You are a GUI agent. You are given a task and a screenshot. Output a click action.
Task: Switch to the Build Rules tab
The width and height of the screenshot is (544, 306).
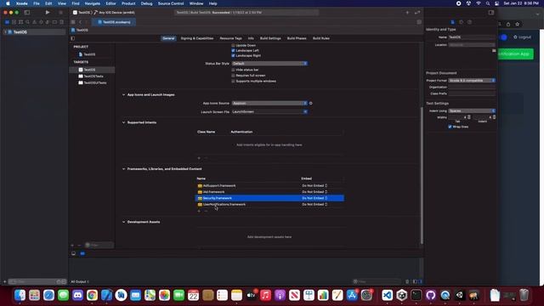[321, 38]
